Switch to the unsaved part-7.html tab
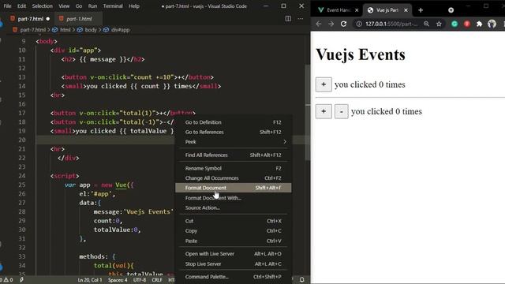 point(30,19)
